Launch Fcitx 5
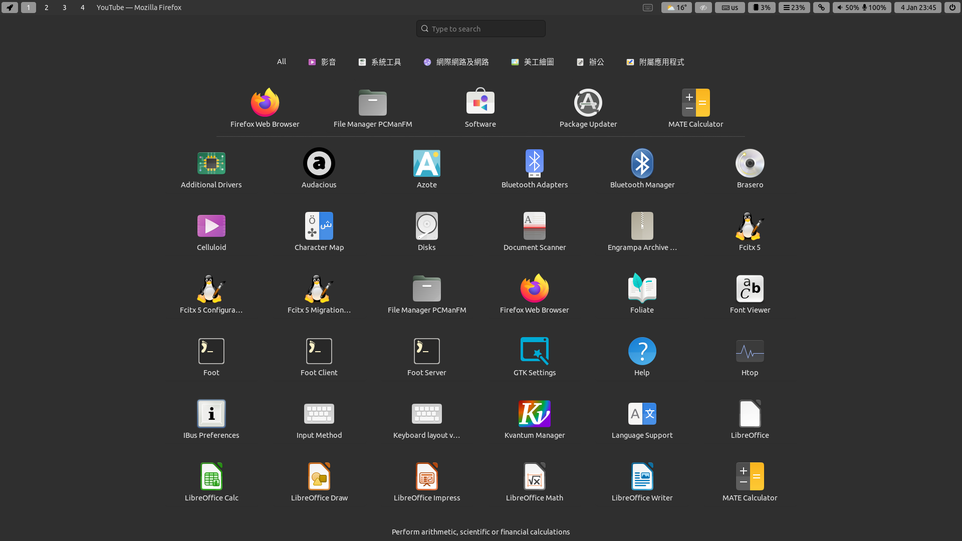The image size is (962, 541). tap(750, 232)
